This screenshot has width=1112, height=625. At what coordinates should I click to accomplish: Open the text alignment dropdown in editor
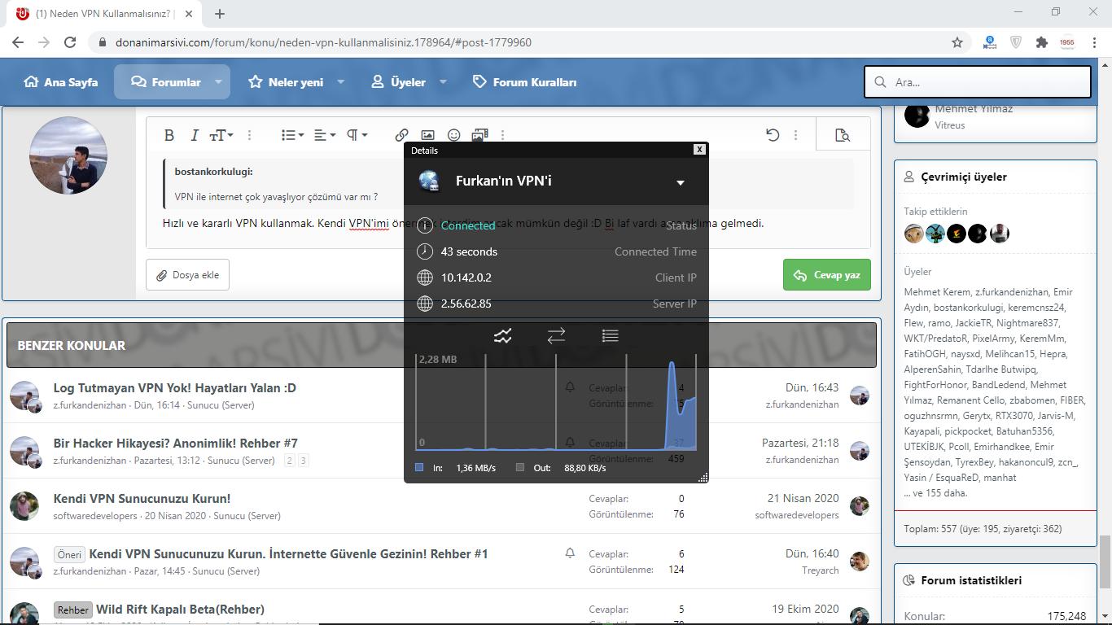pos(325,135)
